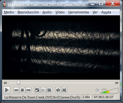Jump to the previous media track
123x103 pixels.
(16, 90)
